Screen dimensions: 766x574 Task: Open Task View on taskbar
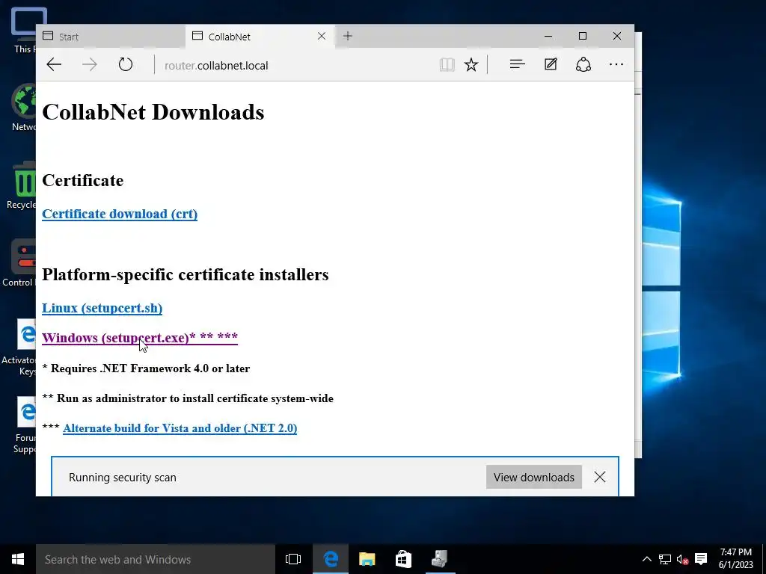pos(293,559)
